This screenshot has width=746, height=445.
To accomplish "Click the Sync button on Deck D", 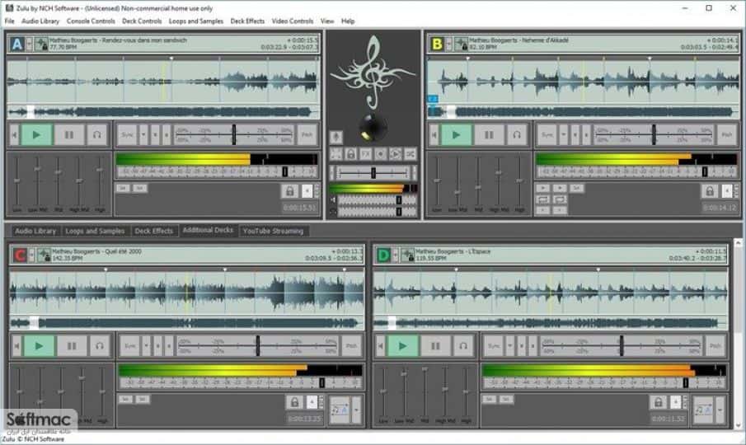I will tap(494, 346).
